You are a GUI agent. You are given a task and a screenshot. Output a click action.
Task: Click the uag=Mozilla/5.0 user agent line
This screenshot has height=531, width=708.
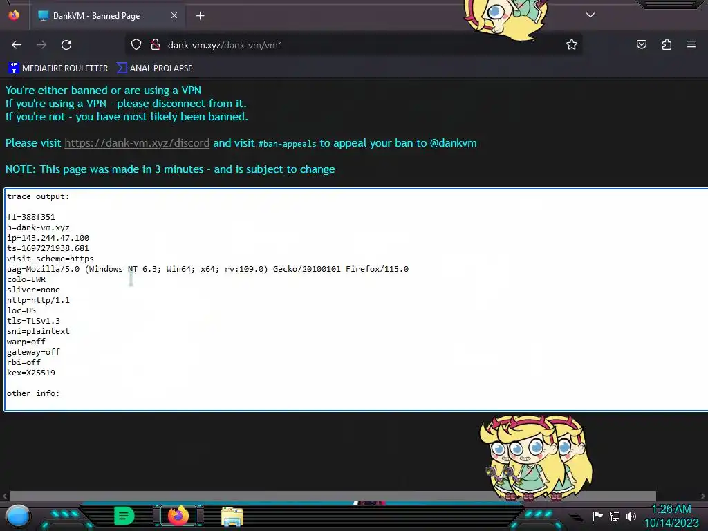[x=207, y=269]
